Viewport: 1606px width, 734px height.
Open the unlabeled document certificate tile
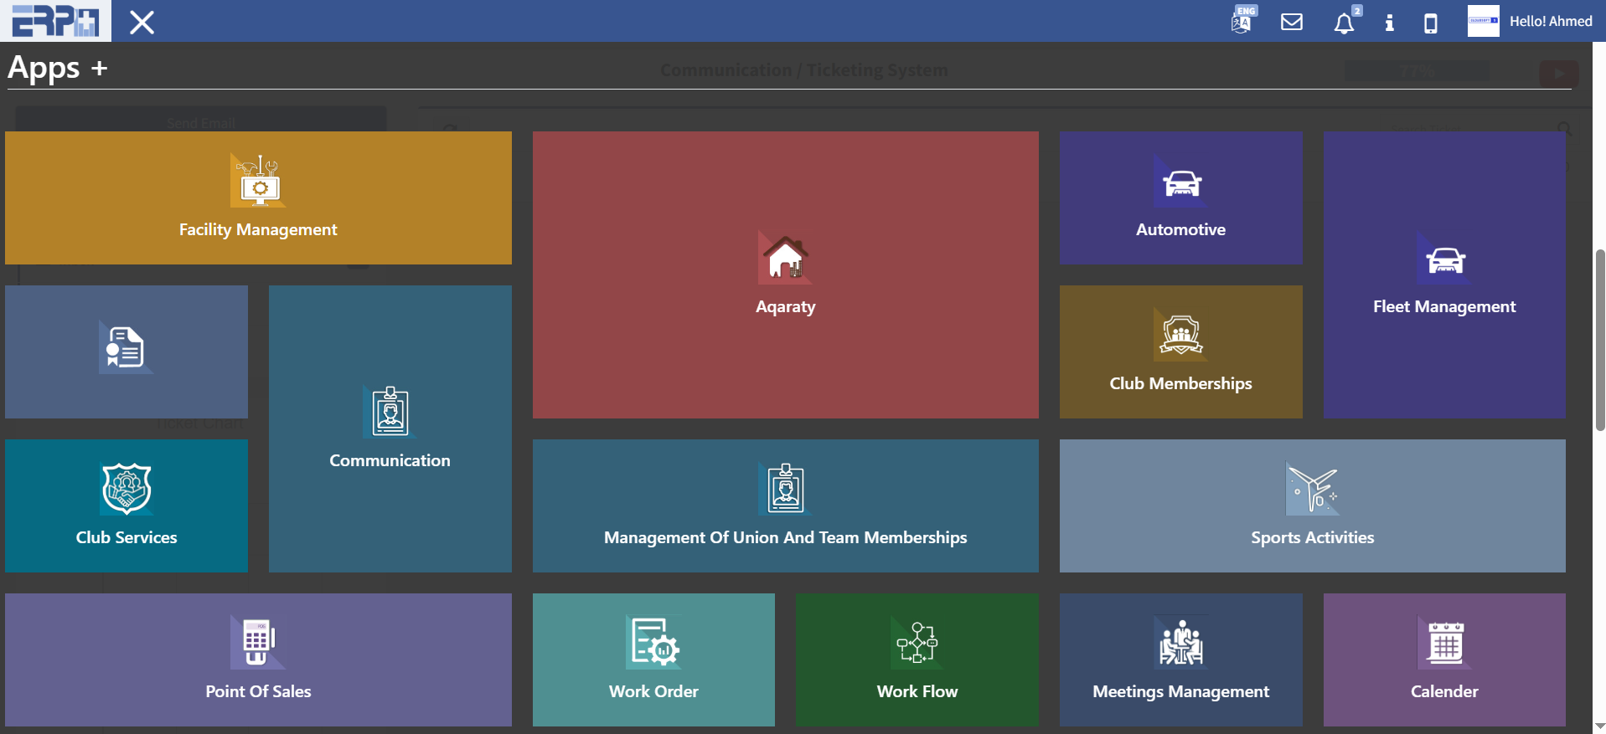pyautogui.click(x=127, y=352)
